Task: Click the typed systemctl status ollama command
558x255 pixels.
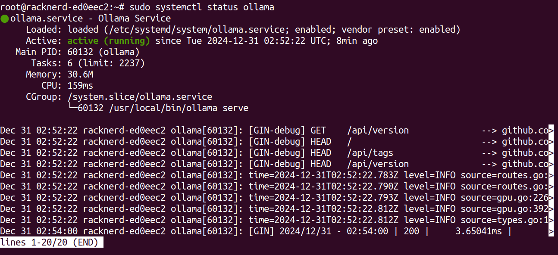Action: pyautogui.click(x=201, y=7)
